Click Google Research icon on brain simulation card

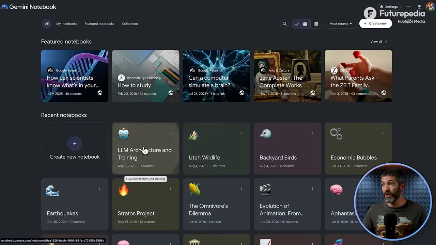(x=192, y=70)
